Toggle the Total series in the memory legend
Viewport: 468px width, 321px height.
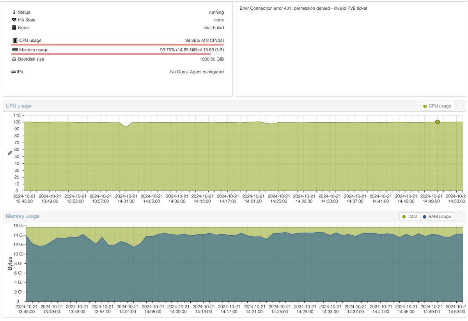410,216
